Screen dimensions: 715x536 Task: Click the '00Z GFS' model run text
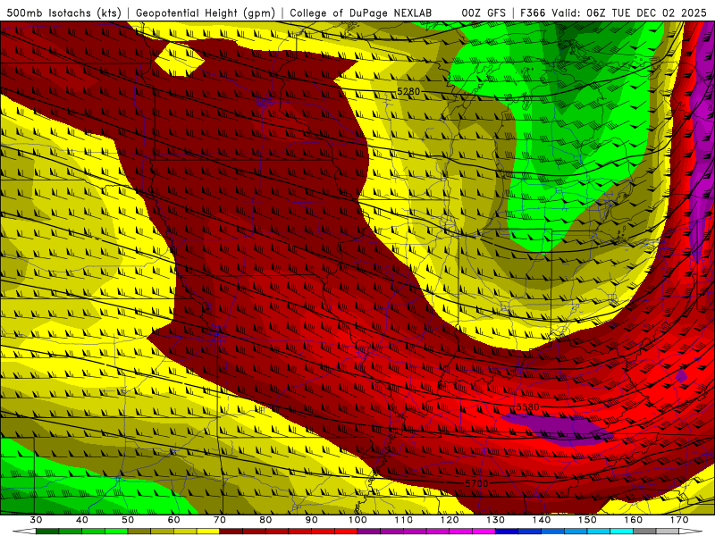(484, 13)
